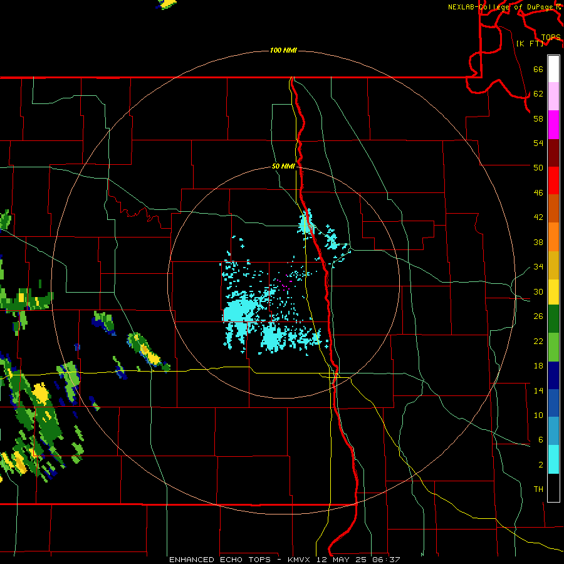This screenshot has height=564, width=564.
Task: Click the "30" legend value
Action: [x=538, y=291]
